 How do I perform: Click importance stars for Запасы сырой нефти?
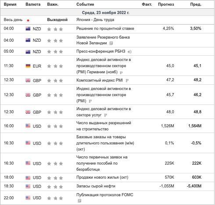(x=55, y=187)
